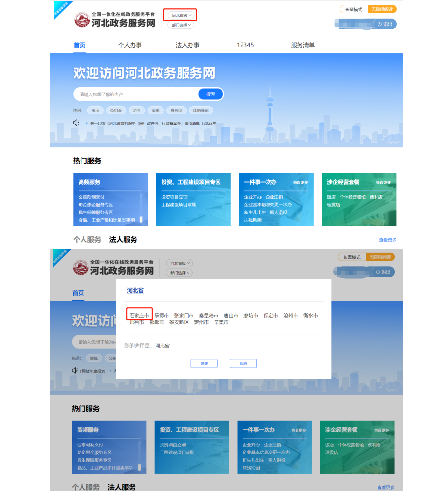Screen dimensions: 432x499
Task: Select the 首页 tab on the dimmed page
Action: pyautogui.click(x=78, y=293)
